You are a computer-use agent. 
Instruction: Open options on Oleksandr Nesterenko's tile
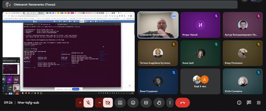pos(173,16)
